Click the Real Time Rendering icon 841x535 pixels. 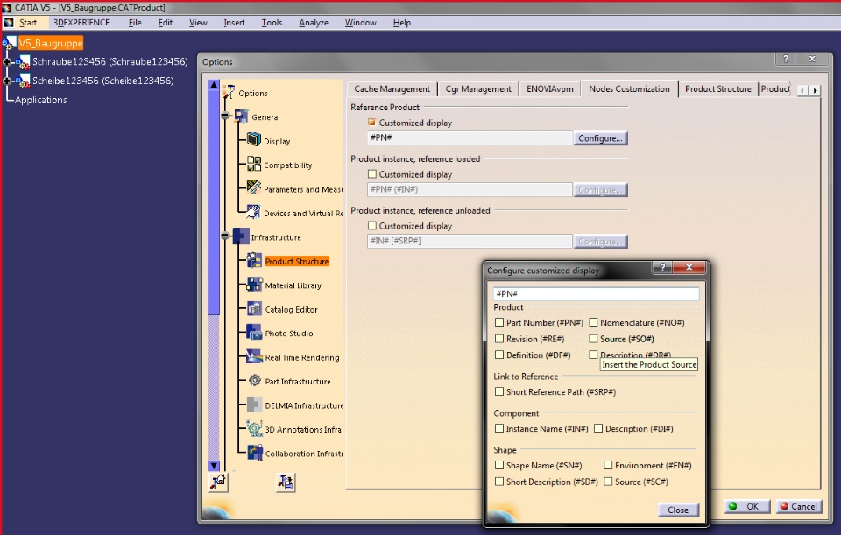click(254, 356)
